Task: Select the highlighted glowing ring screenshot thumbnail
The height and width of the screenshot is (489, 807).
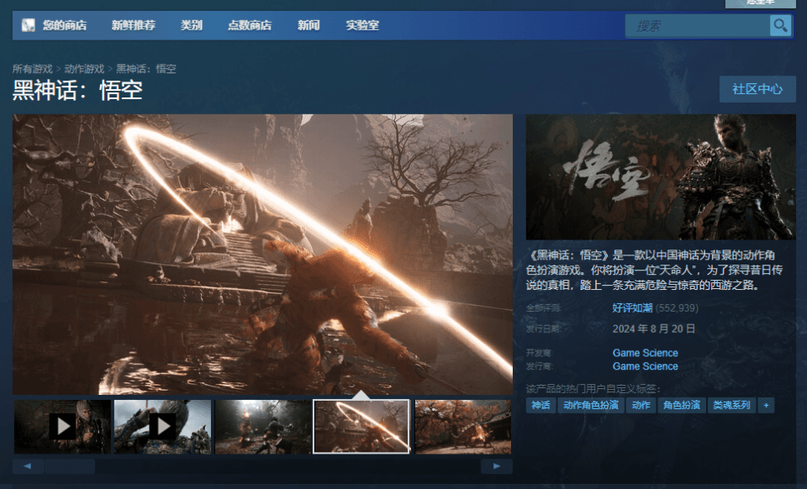Action: 361,427
